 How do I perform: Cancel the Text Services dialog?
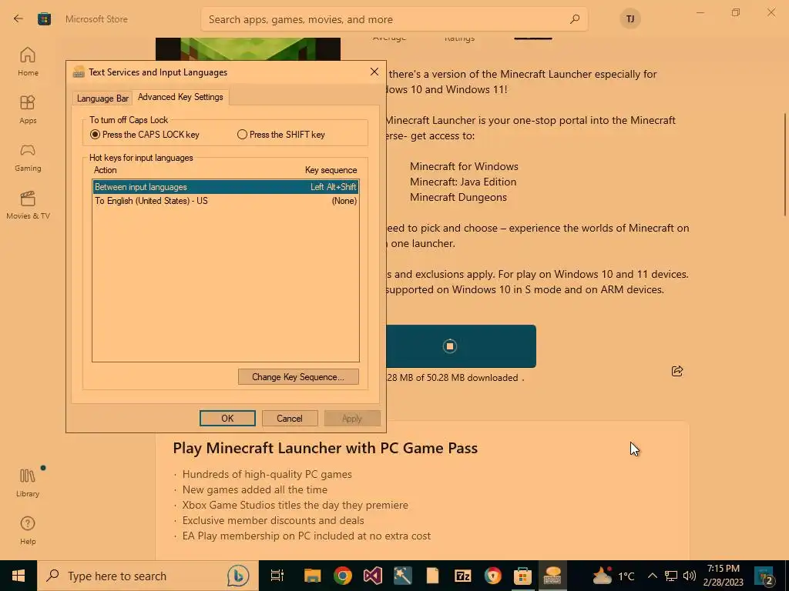(x=290, y=418)
